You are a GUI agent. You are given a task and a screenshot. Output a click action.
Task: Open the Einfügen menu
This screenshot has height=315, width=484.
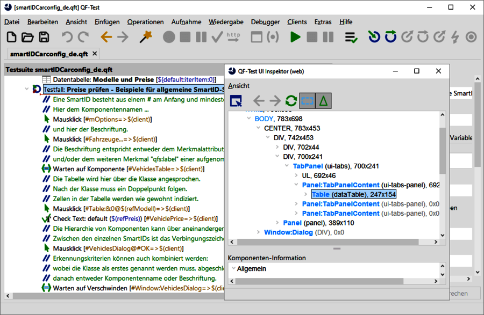pos(107,22)
